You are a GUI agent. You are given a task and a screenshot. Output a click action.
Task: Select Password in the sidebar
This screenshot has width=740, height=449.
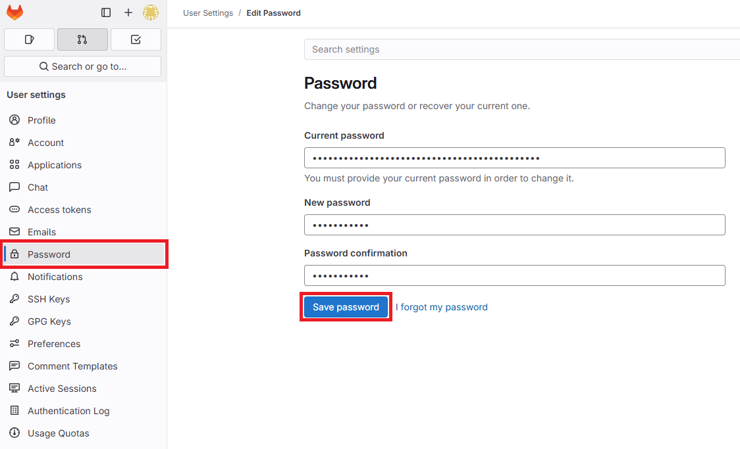click(x=83, y=254)
